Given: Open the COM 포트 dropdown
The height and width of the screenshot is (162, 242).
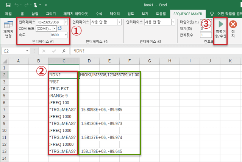Looking at the screenshot, I should click(55, 28).
